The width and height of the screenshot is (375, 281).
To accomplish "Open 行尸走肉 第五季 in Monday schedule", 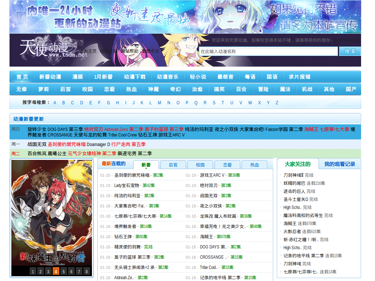I will point(129,144).
